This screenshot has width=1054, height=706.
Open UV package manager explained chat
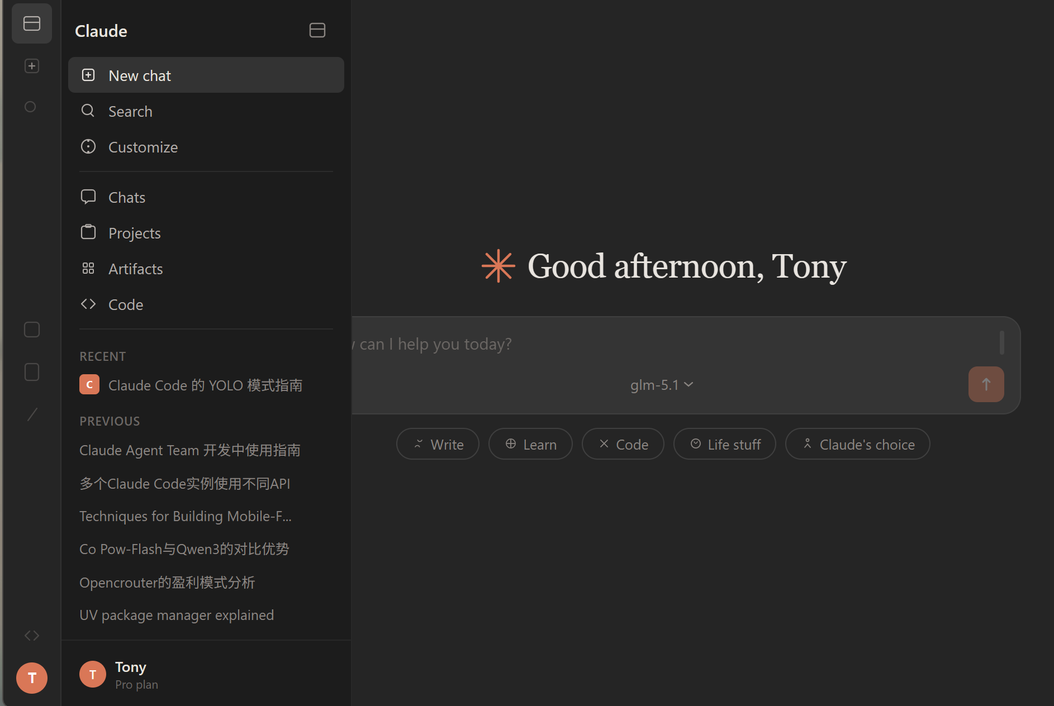point(177,615)
